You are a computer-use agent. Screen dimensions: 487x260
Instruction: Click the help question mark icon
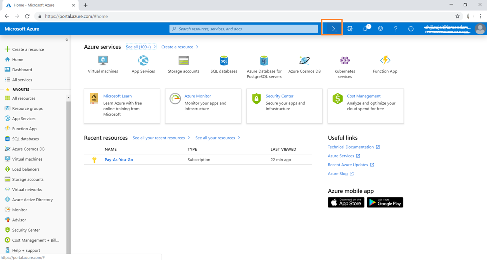395,29
